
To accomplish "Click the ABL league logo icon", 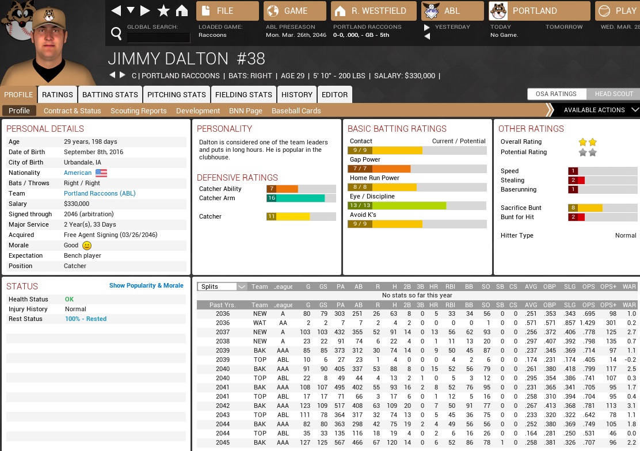I will click(431, 11).
